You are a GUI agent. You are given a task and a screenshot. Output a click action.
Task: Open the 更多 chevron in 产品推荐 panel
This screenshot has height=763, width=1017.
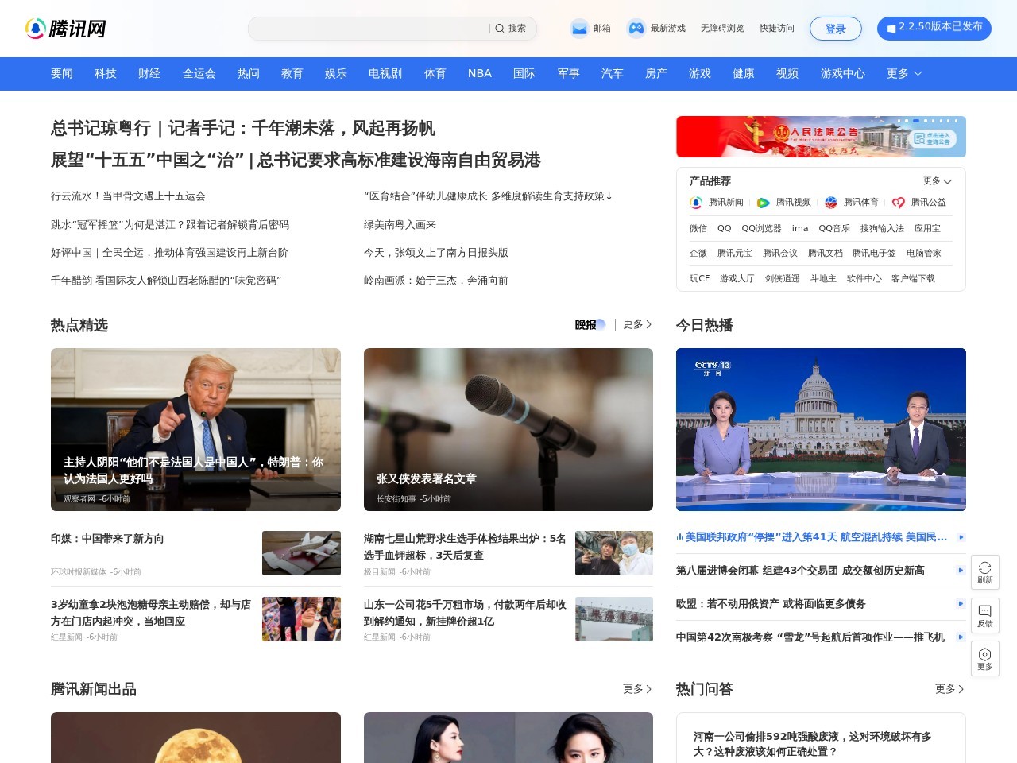click(x=938, y=181)
